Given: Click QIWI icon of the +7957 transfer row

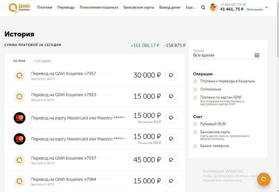Looking at the screenshot, I should 19,76.
